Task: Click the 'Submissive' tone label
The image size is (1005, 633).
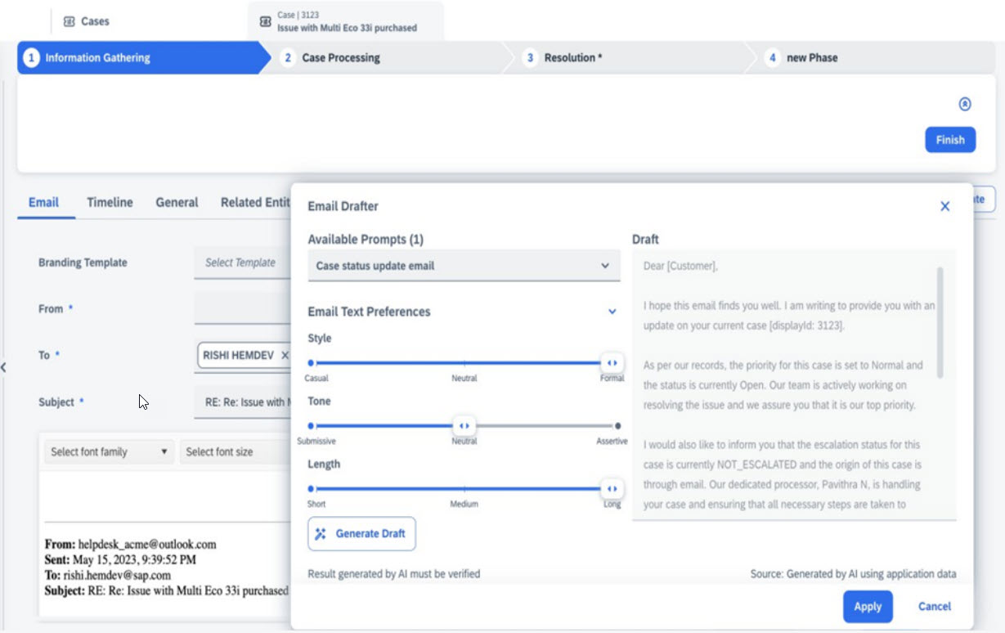Action: tap(316, 442)
